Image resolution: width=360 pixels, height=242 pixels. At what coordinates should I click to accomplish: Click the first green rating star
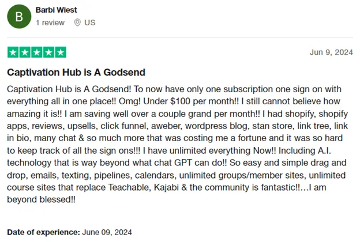13,52
